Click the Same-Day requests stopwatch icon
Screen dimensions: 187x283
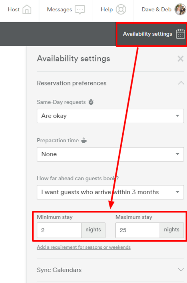(x=91, y=102)
